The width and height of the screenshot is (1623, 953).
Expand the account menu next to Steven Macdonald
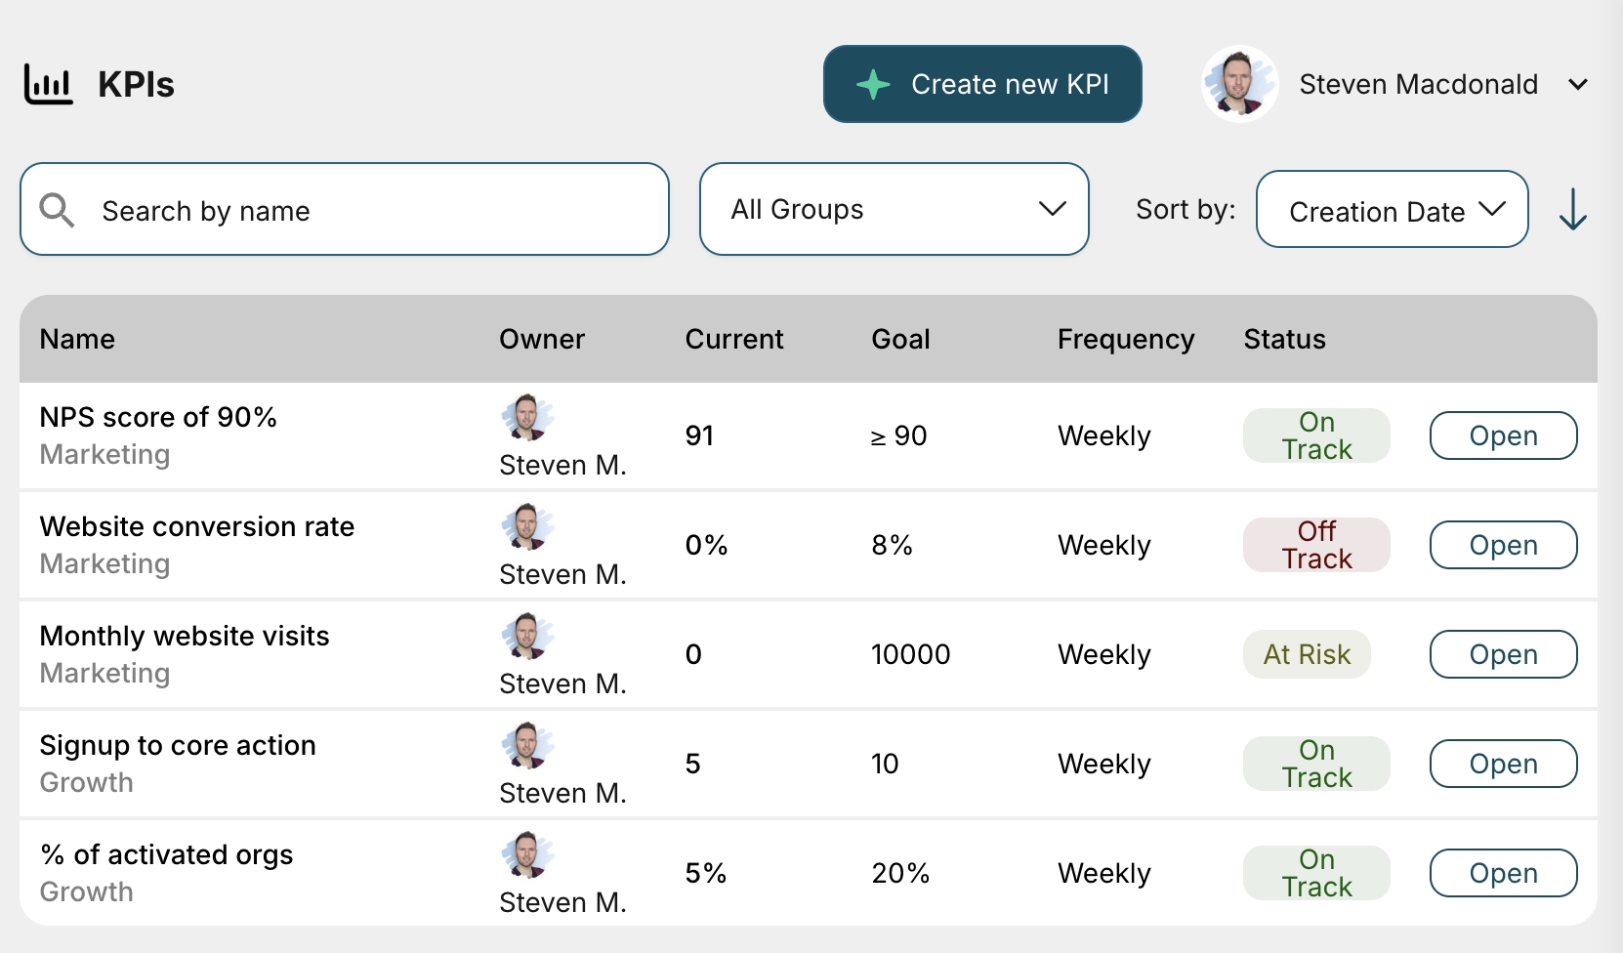[1578, 85]
